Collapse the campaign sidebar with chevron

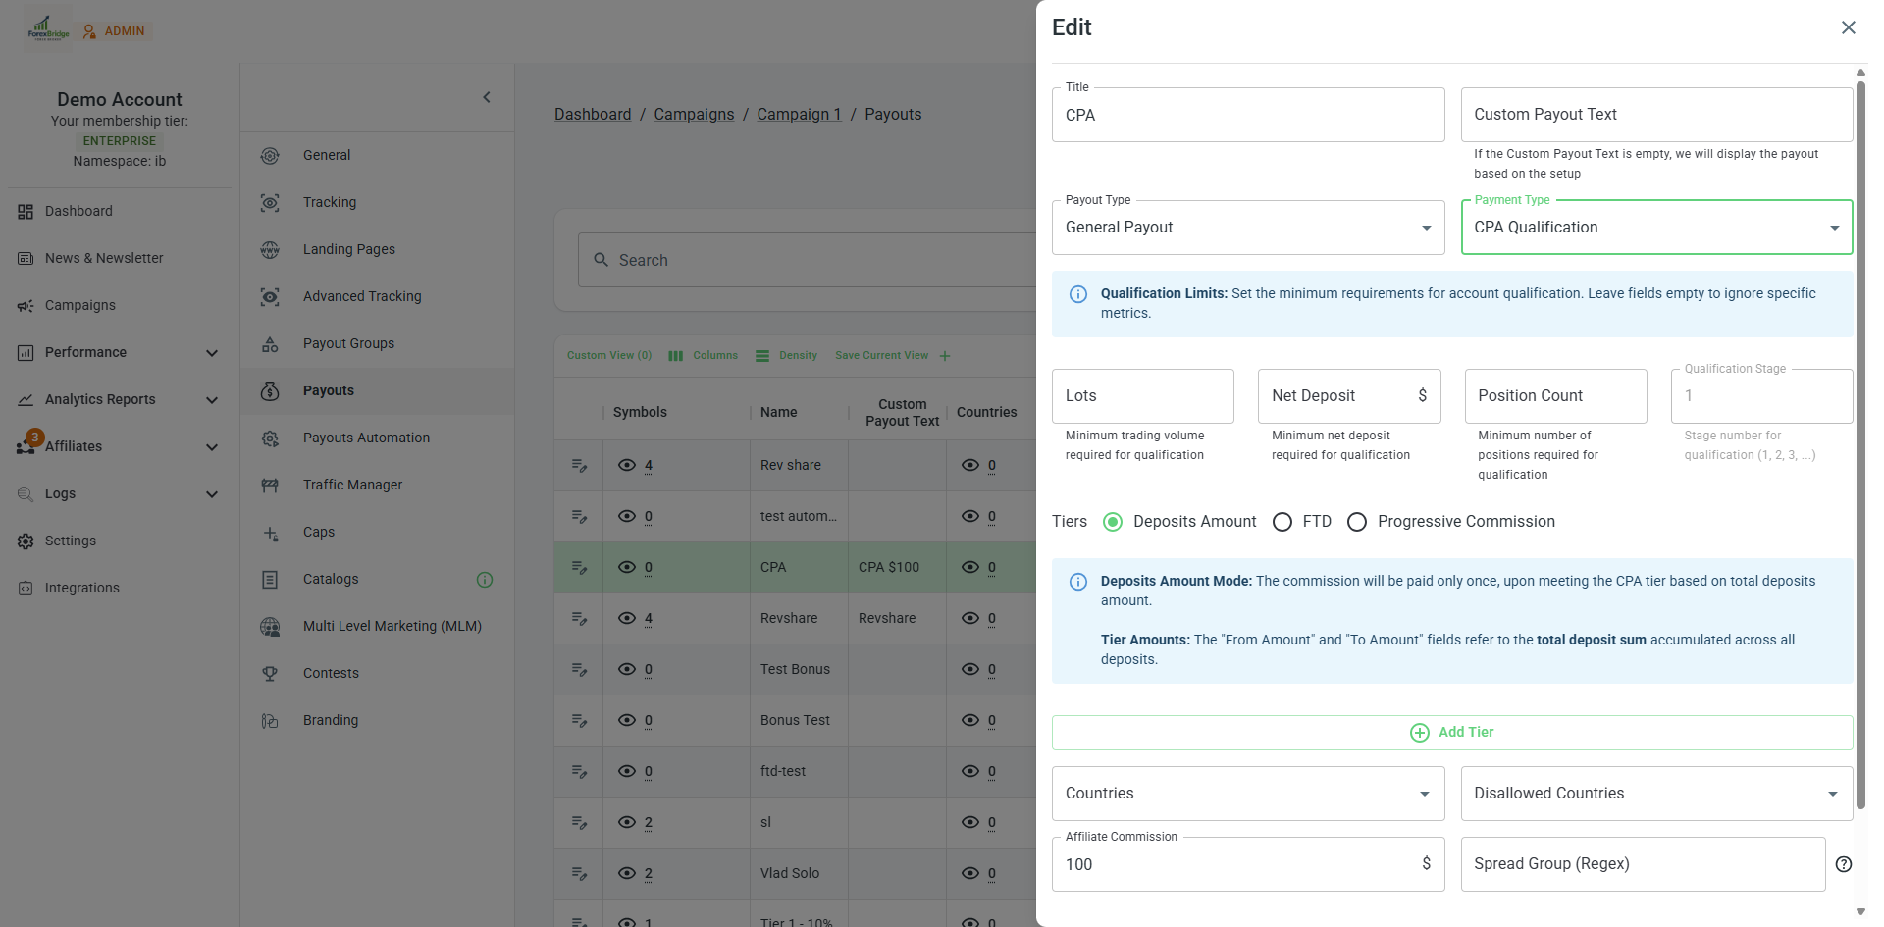(487, 97)
